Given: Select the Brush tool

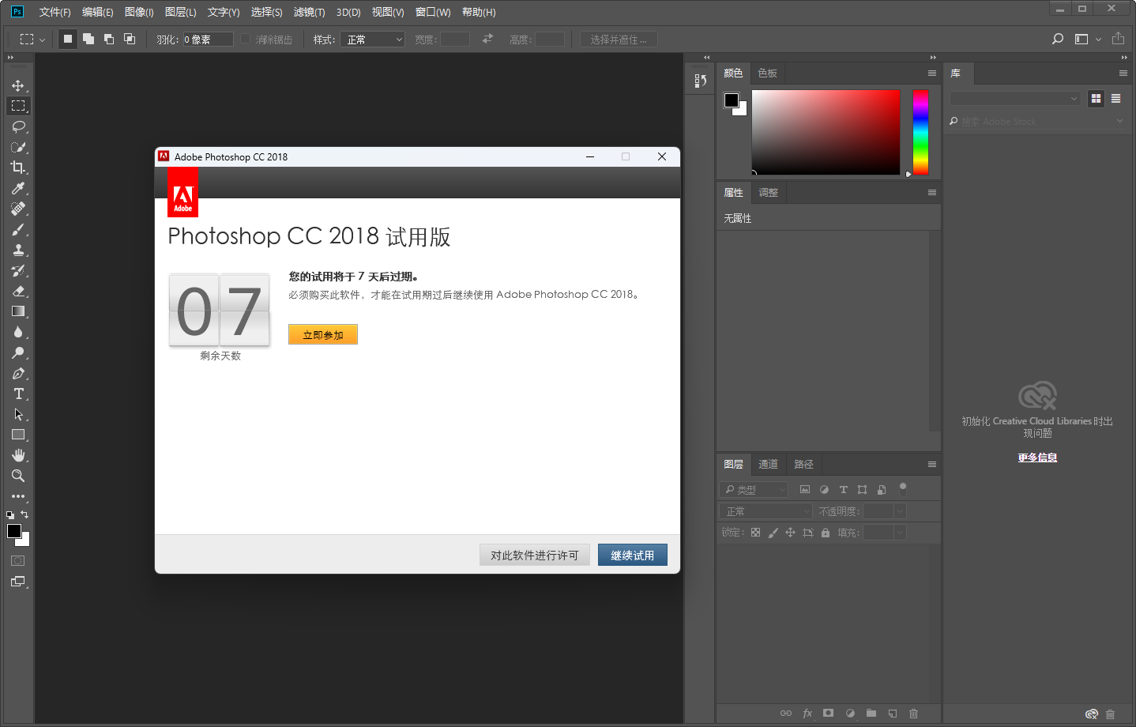Looking at the screenshot, I should [x=18, y=229].
